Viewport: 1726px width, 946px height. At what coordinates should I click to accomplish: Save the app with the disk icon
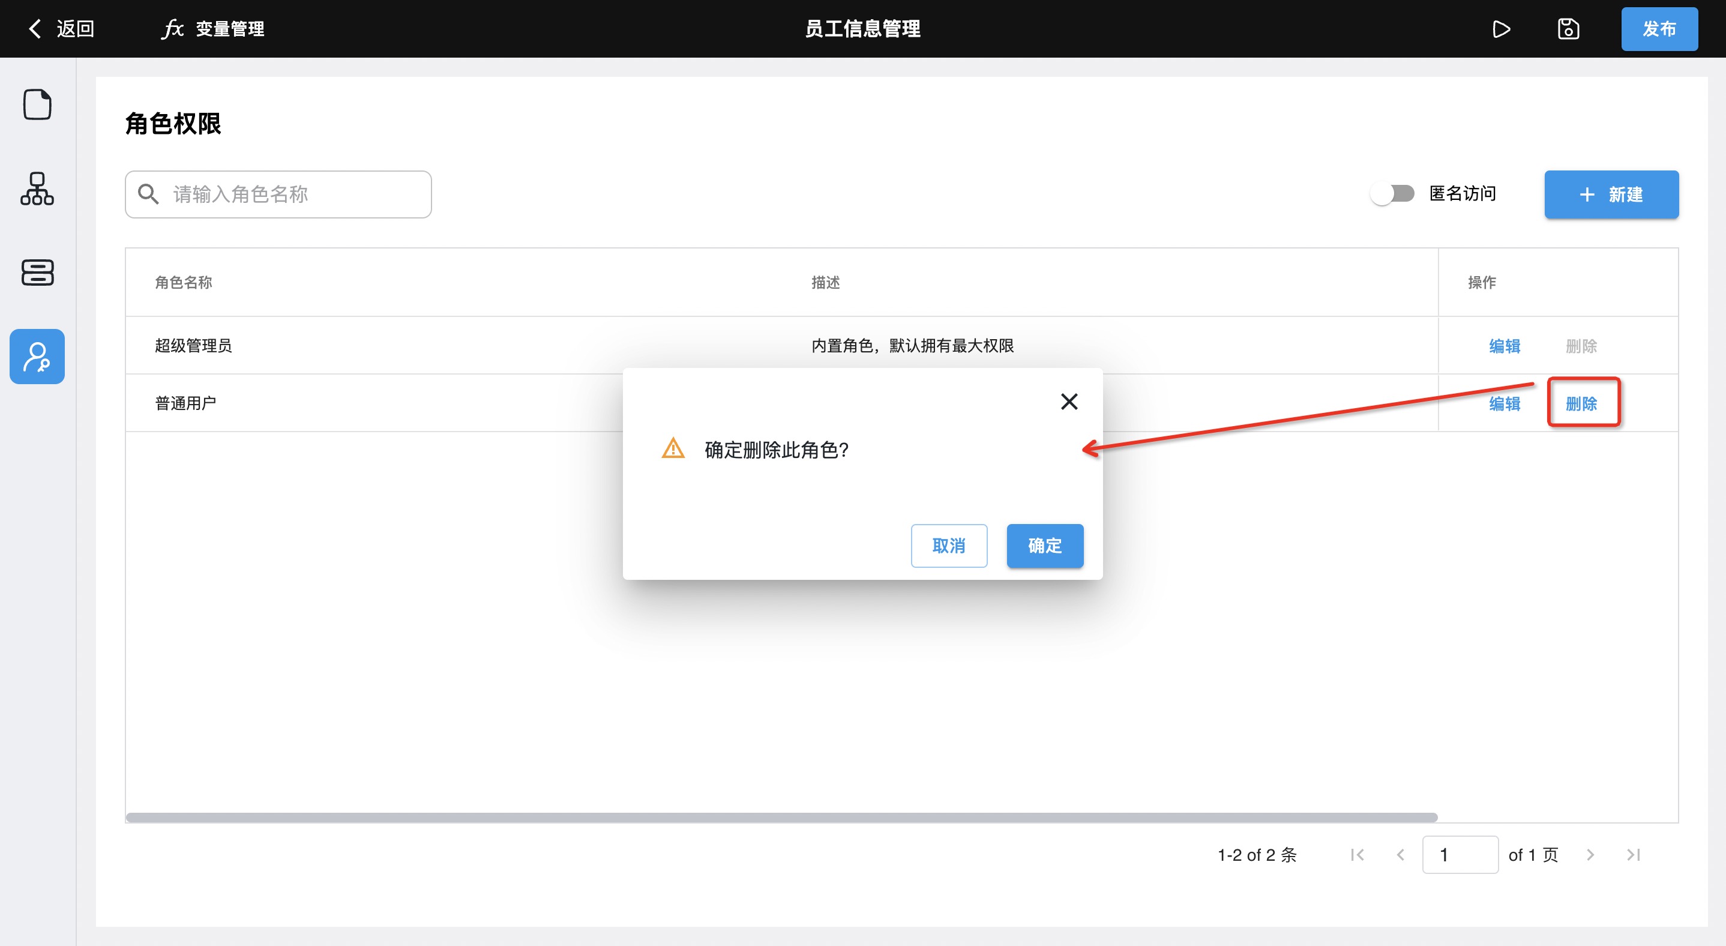1568,29
